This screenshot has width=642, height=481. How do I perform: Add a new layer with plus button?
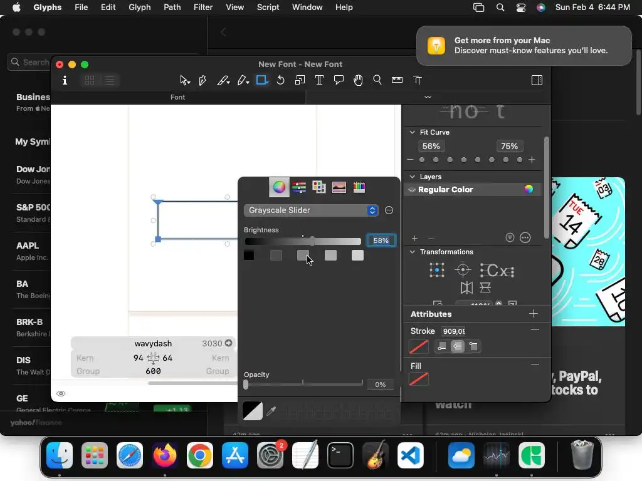414,238
